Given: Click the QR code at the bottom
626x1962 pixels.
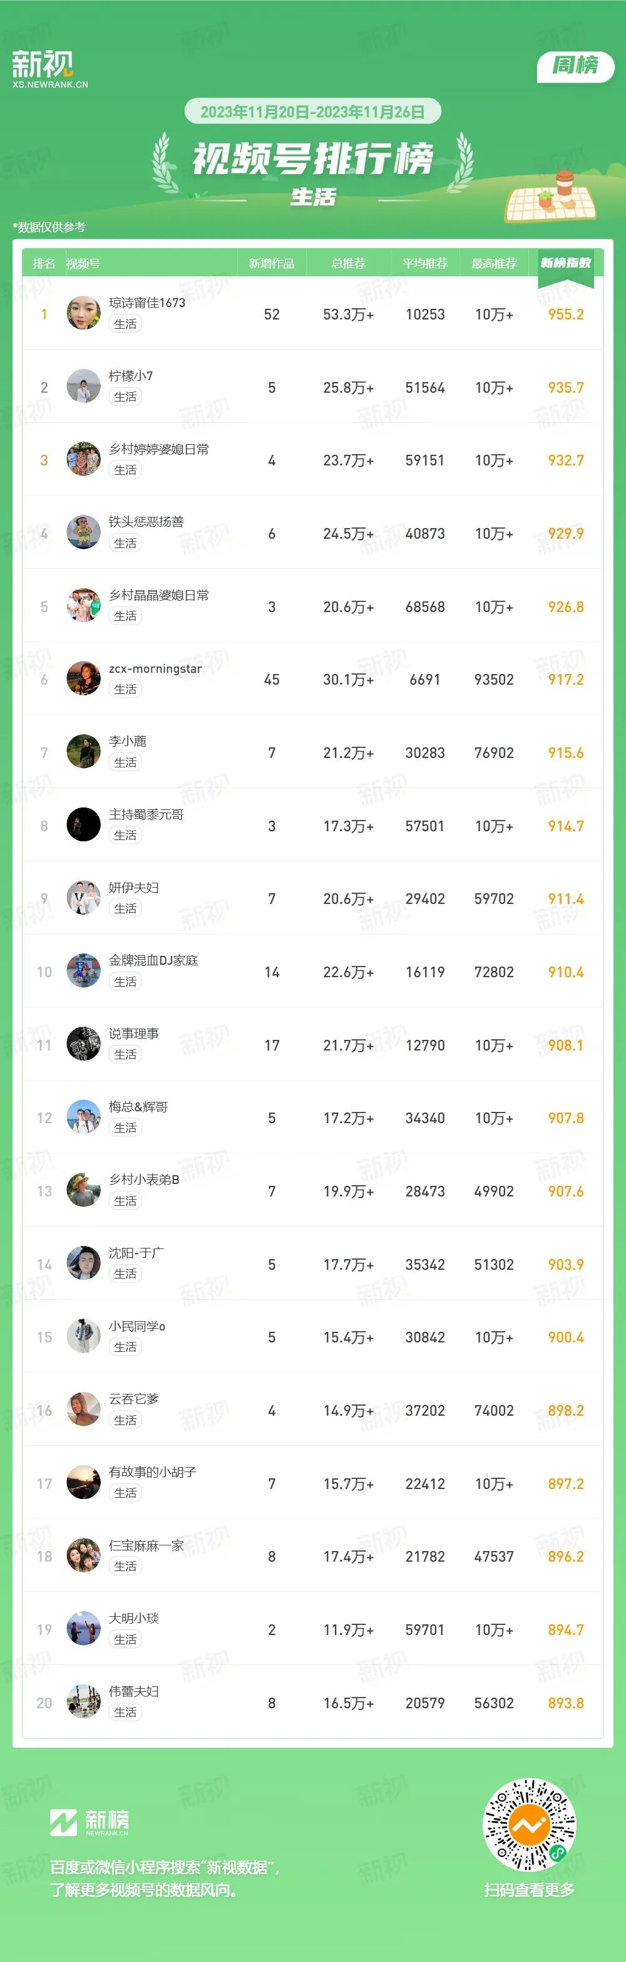Looking at the screenshot, I should pyautogui.click(x=530, y=1825).
